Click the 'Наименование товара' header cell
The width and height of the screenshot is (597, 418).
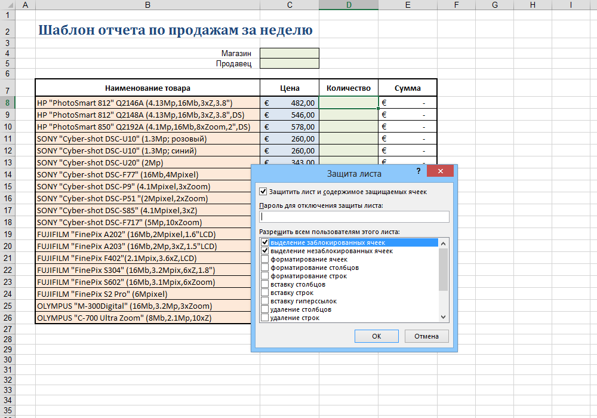tap(147, 88)
